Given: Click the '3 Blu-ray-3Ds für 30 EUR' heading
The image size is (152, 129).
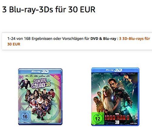Looking at the screenshot, I should (49, 9).
